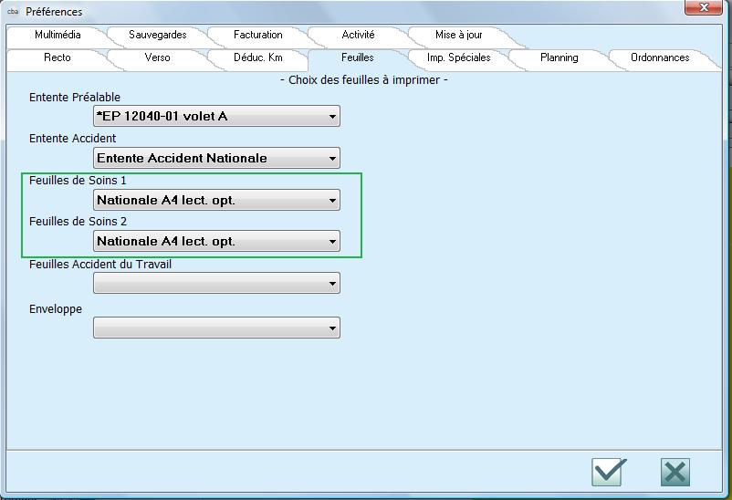The image size is (732, 500).
Task: Go to the Mise à jour tab
Action: [458, 35]
